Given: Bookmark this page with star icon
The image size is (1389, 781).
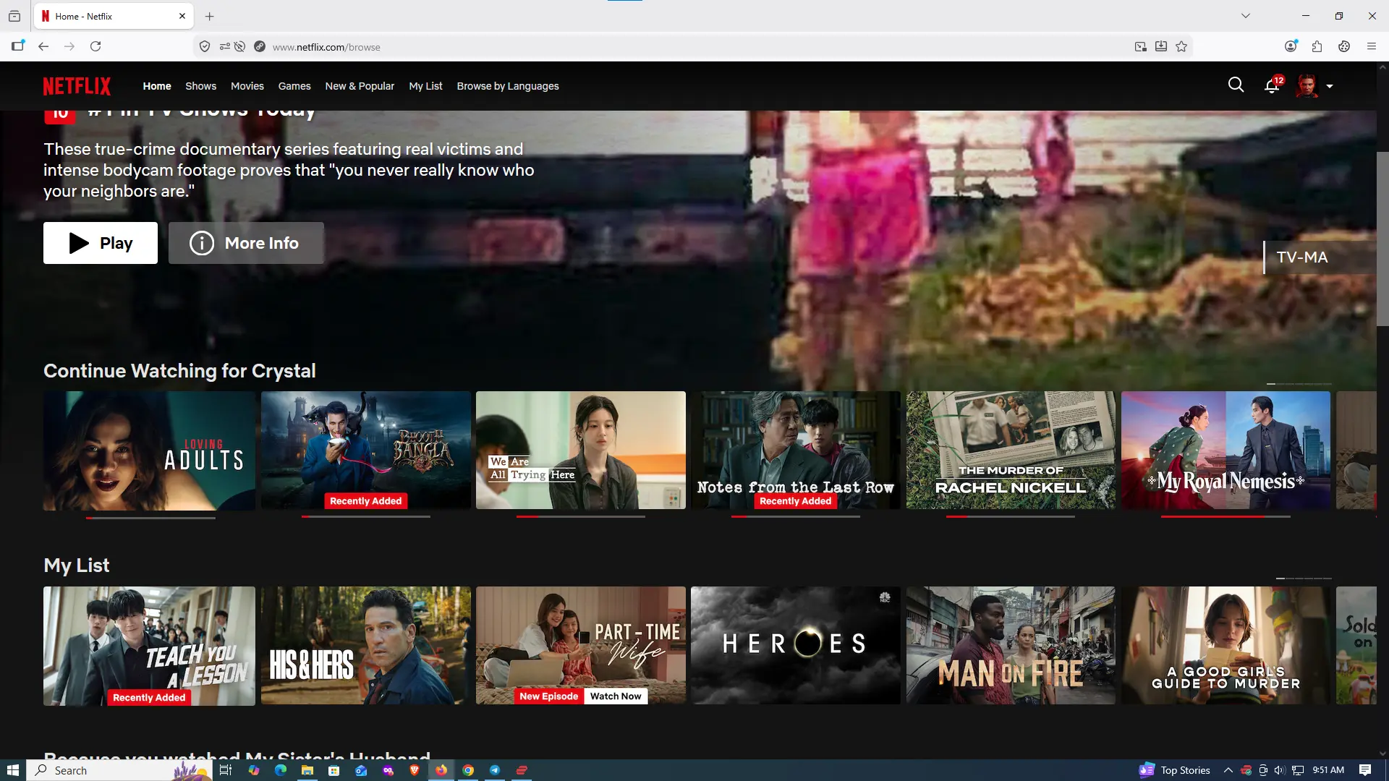Looking at the screenshot, I should point(1181,47).
